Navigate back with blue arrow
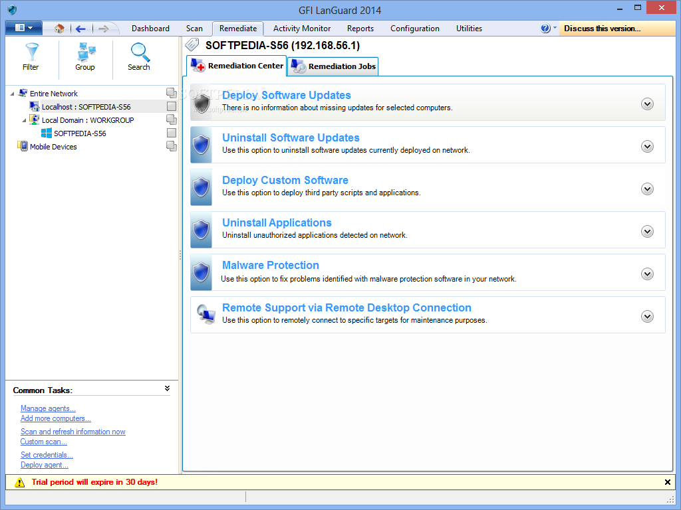This screenshot has height=510, width=681. [x=80, y=29]
